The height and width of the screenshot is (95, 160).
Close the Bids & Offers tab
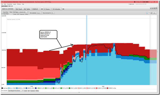[x=10, y=6]
